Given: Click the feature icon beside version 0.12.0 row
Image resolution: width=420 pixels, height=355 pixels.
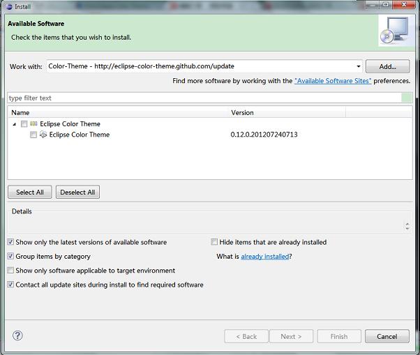Looking at the screenshot, I should coord(43,135).
